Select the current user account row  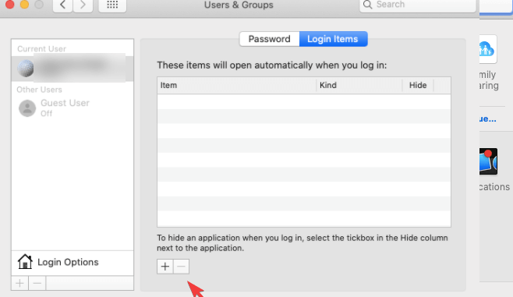pos(73,69)
